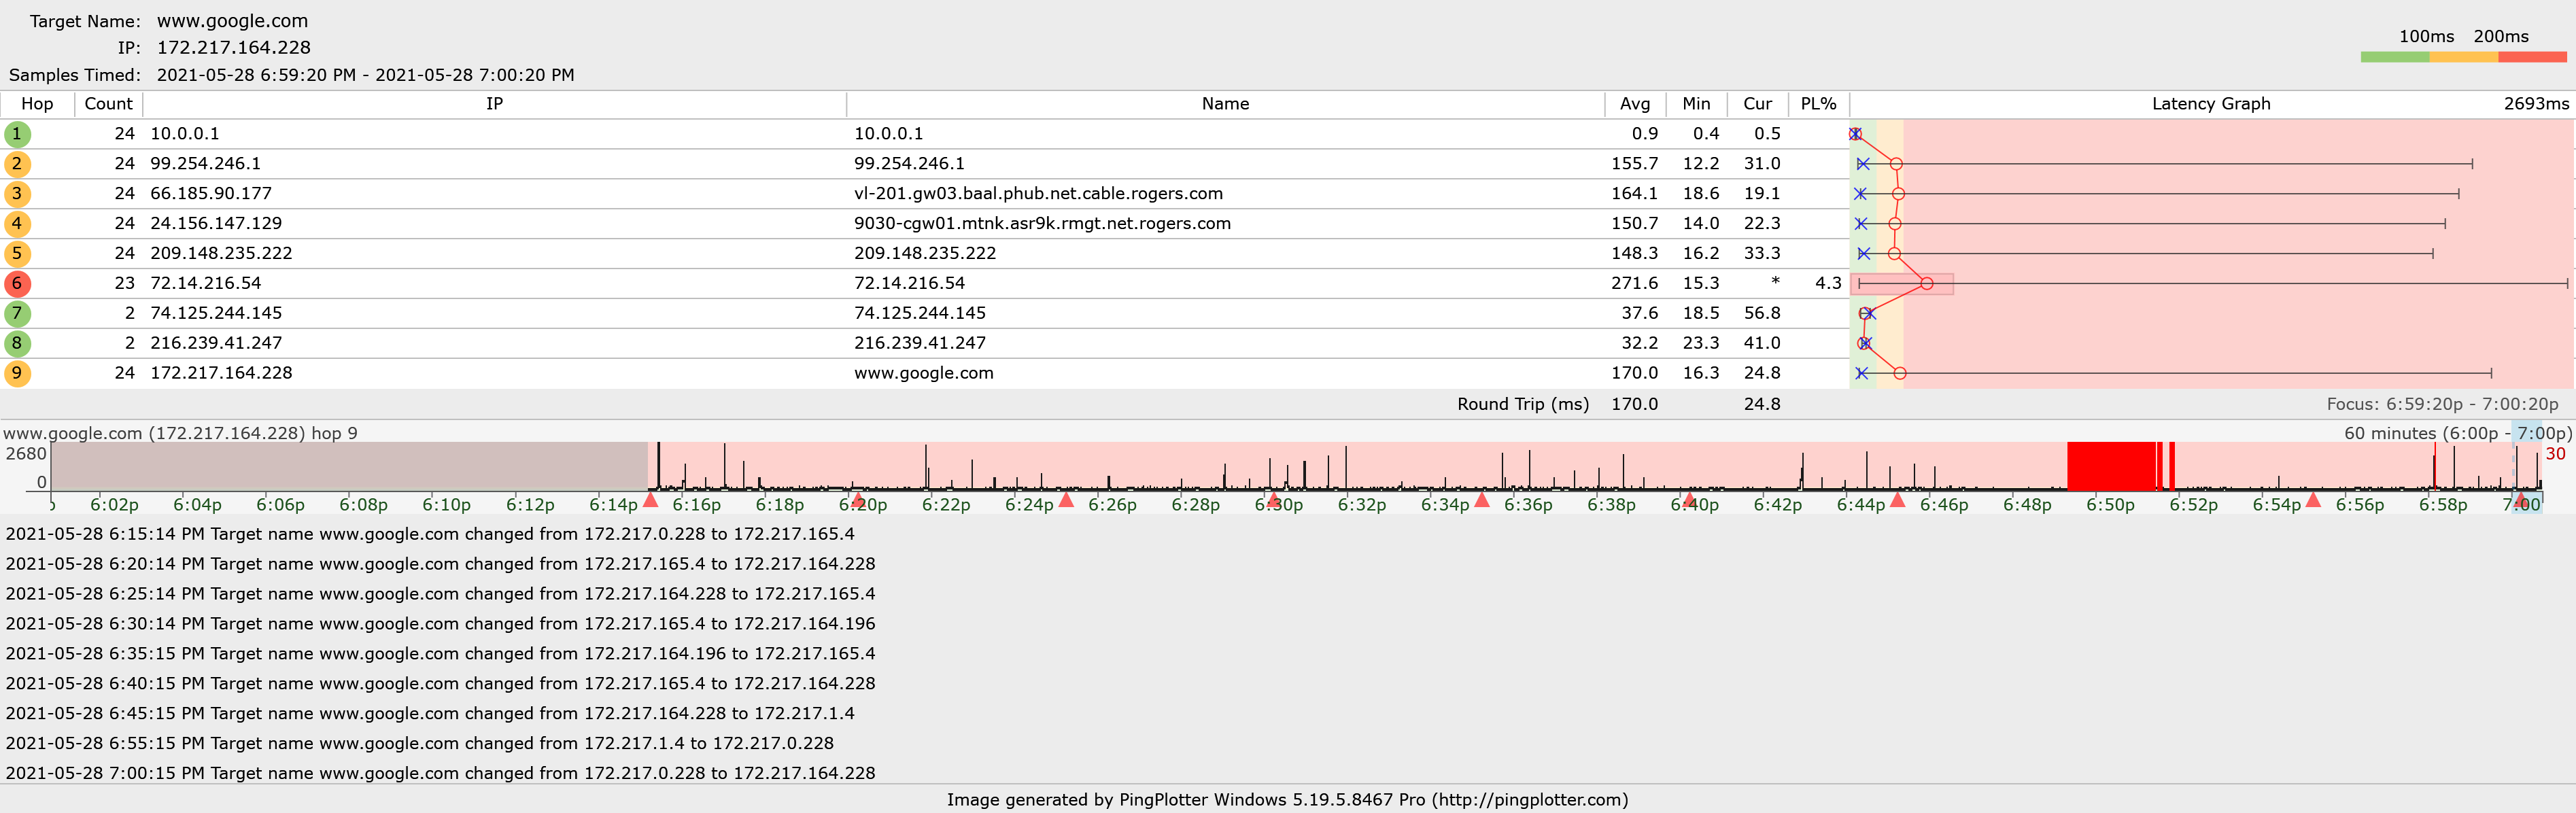Sort hops by the Avg column header
The height and width of the screenshot is (813, 2576).
click(1634, 103)
